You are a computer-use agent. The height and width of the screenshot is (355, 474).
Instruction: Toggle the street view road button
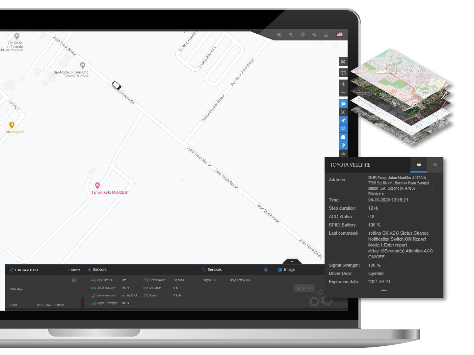point(343,137)
